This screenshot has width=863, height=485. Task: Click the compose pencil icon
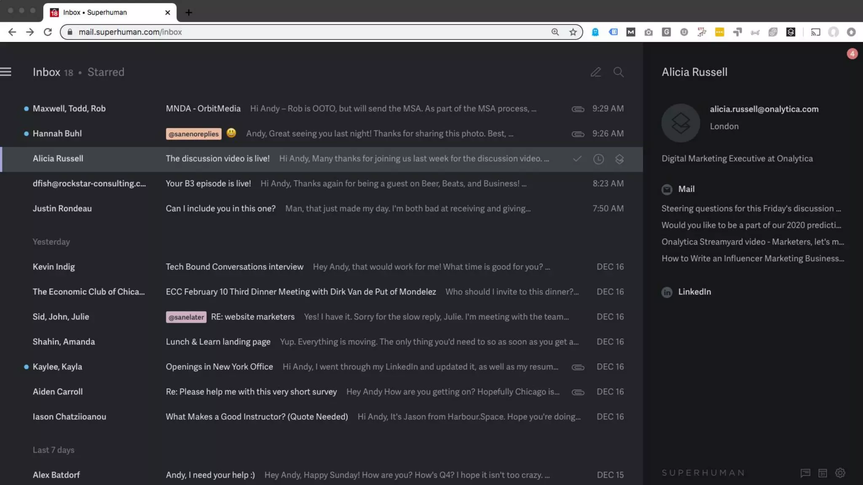coord(595,72)
